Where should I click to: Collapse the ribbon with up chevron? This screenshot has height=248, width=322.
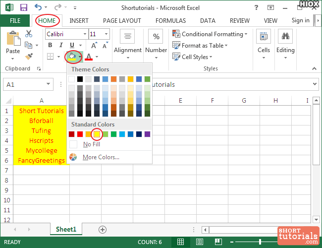(314, 68)
